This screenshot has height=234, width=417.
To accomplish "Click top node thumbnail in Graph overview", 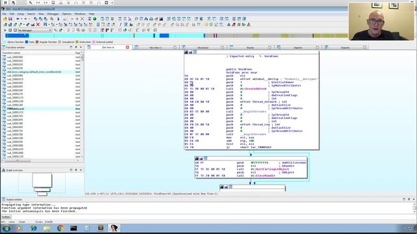I will click(x=42, y=180).
